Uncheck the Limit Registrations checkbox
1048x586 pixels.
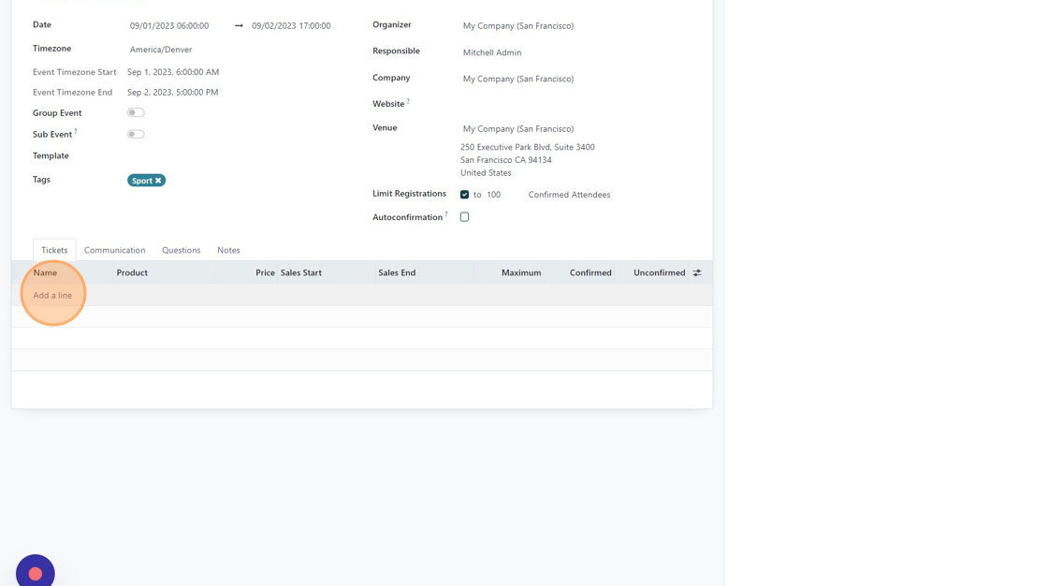(464, 195)
